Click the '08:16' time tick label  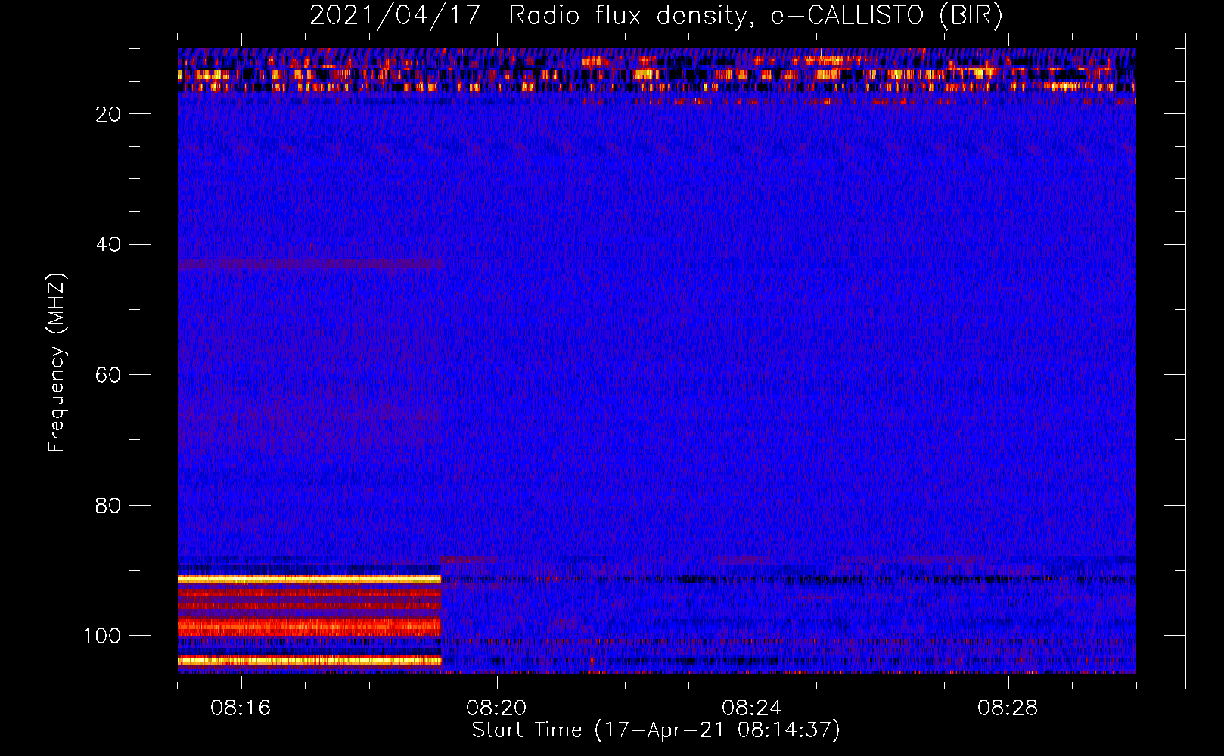click(x=241, y=708)
